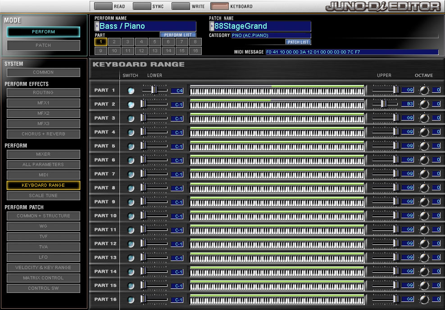The width and height of the screenshot is (445, 310).
Task: Click the Part 1 lower value C4 field
Action: coord(177,91)
